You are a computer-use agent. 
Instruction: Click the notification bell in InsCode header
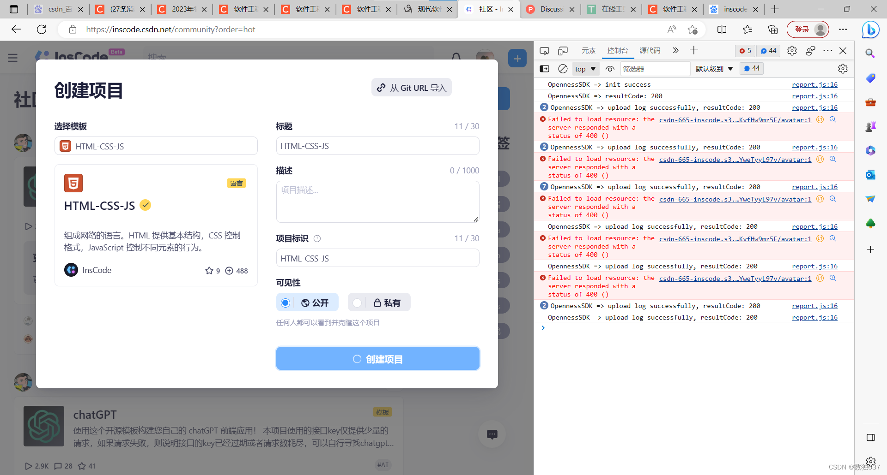[x=456, y=58]
